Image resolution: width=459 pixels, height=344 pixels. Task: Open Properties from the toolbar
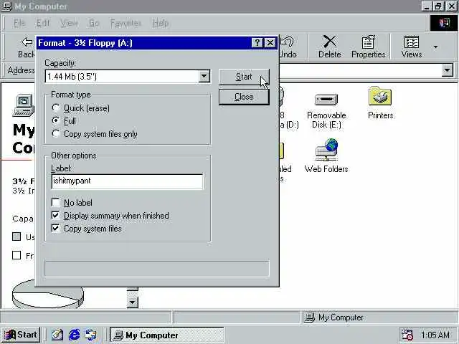click(368, 47)
